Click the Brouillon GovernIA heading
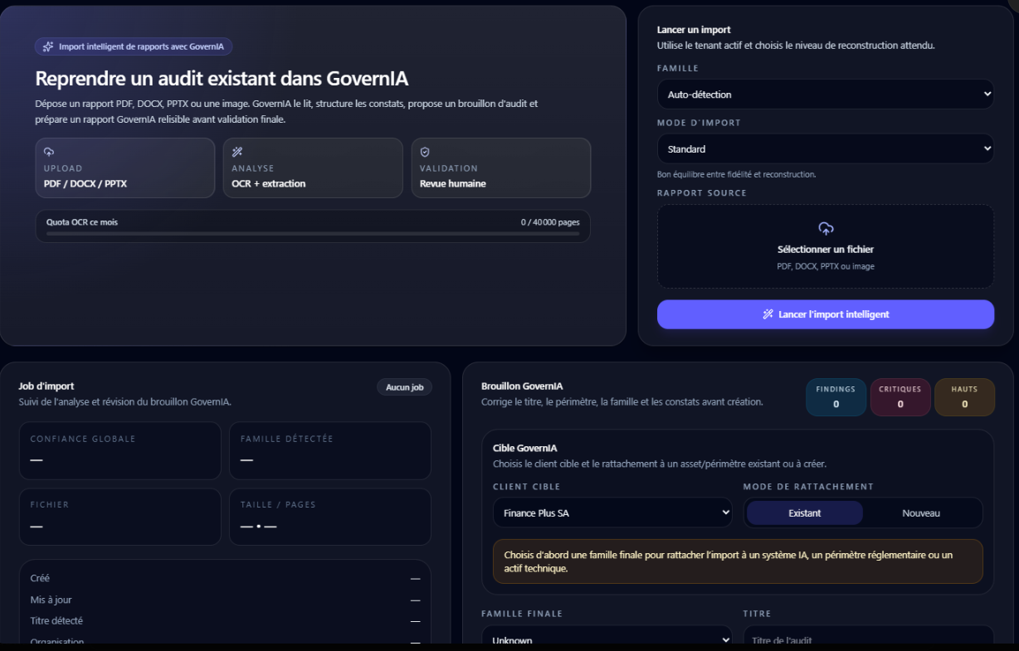 (x=522, y=386)
